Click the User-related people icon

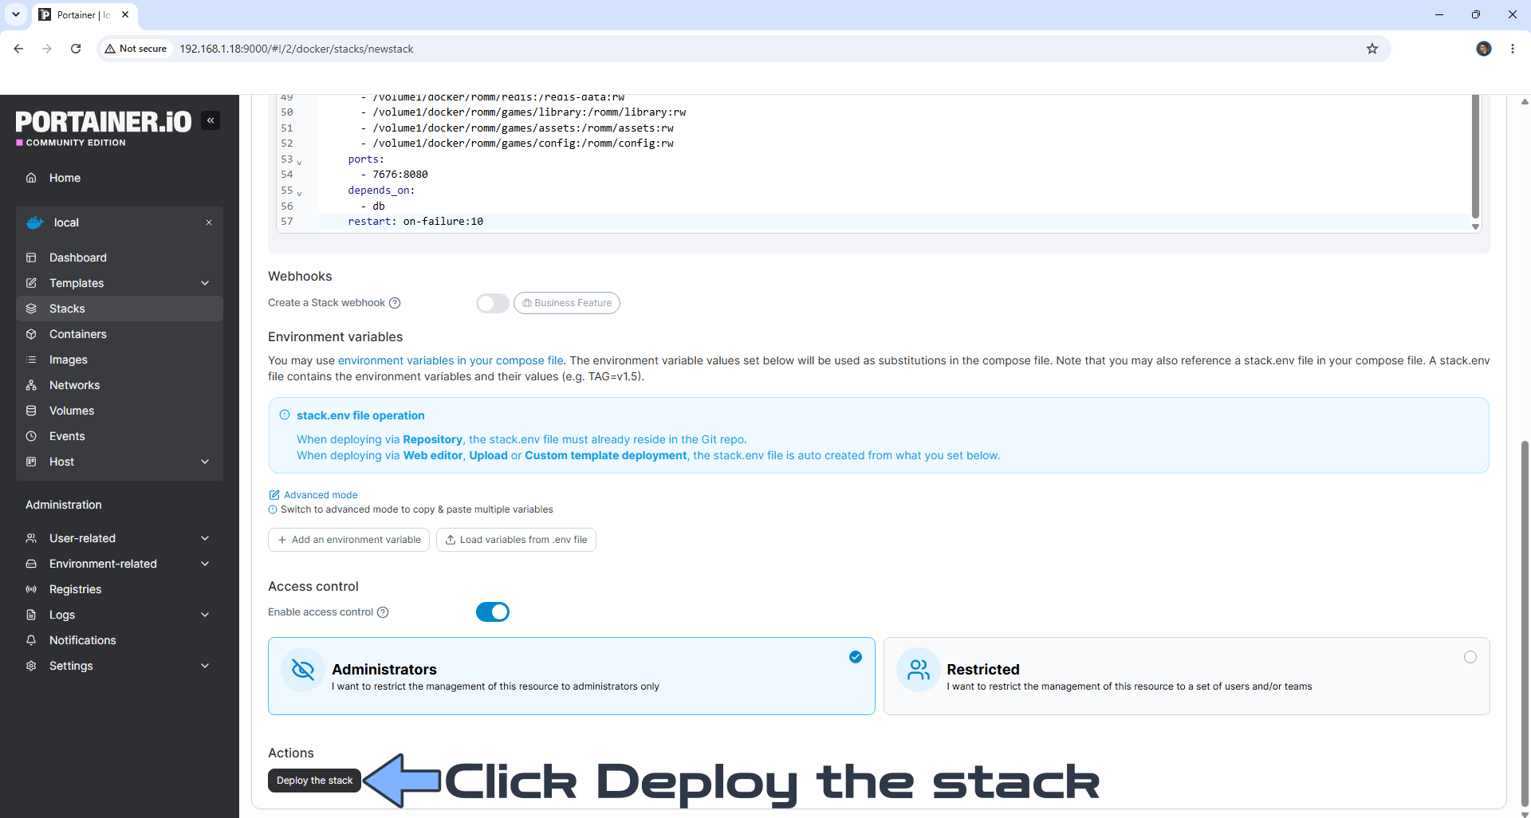[x=31, y=538]
